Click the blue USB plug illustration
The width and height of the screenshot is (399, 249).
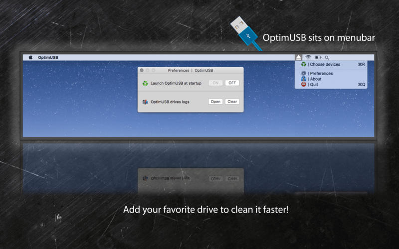pos(245,33)
